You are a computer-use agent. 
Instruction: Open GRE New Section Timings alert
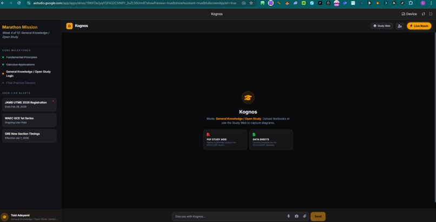tap(29, 136)
